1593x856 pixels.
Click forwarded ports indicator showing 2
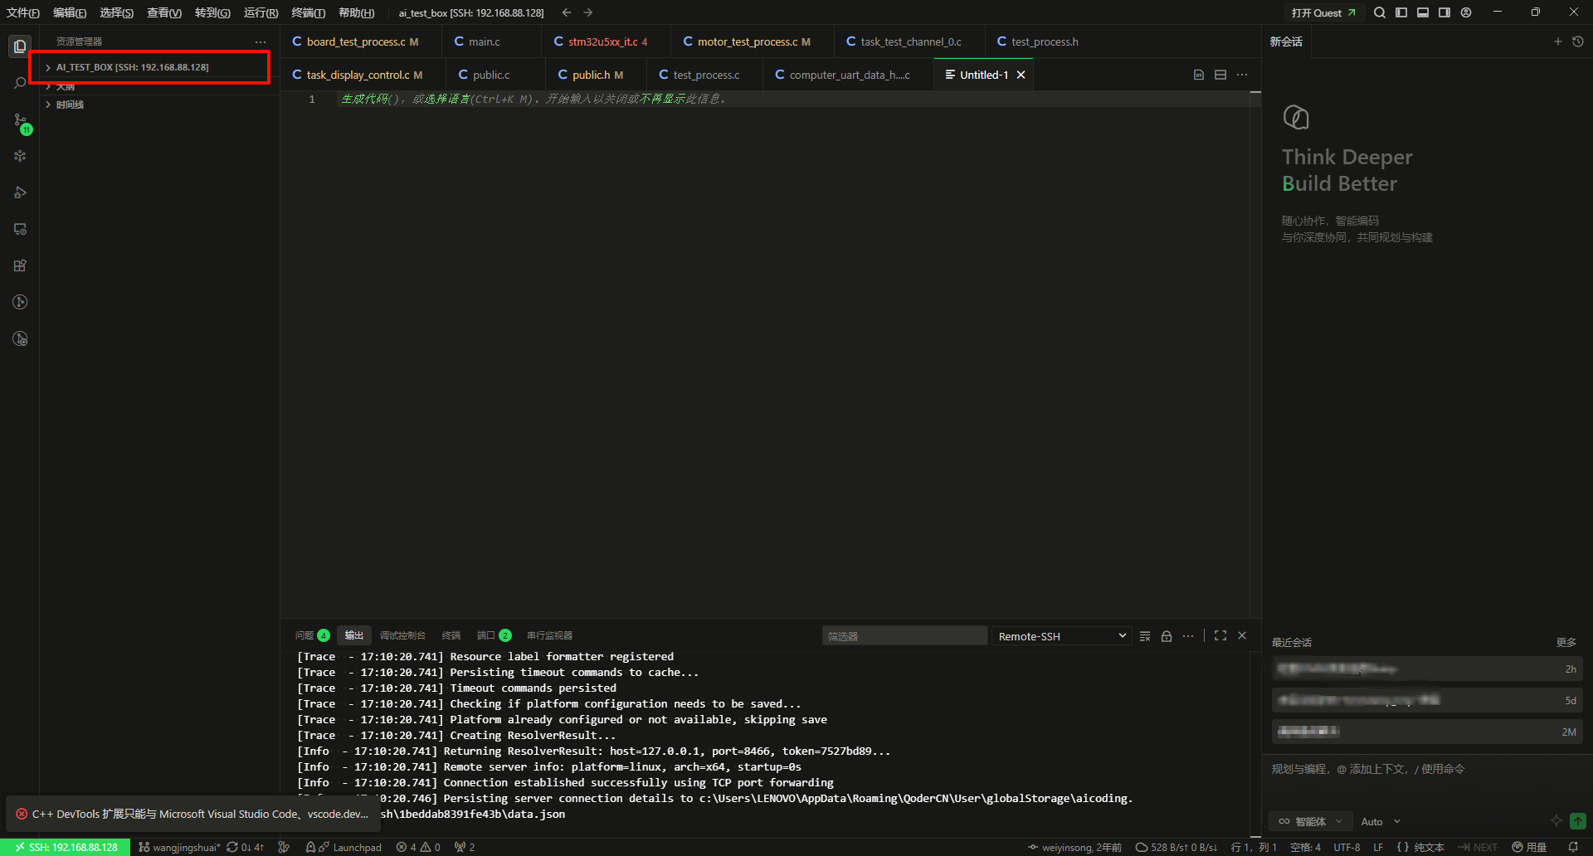pos(465,847)
